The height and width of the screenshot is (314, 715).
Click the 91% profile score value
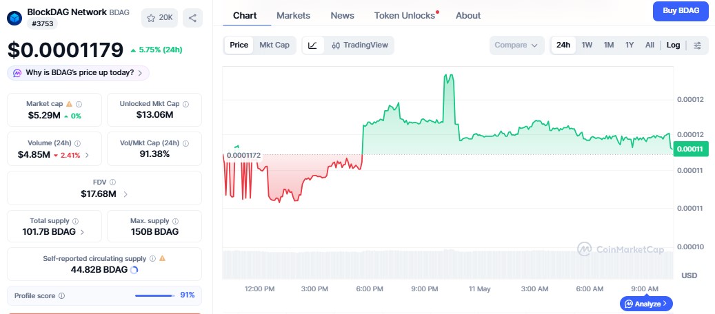point(188,295)
